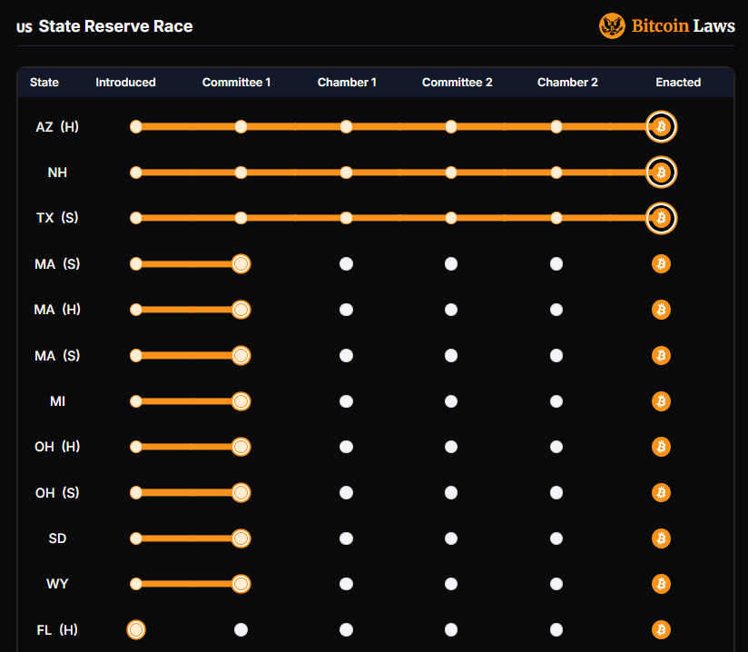Click the FL (H) row Bitcoin icon

(661, 629)
